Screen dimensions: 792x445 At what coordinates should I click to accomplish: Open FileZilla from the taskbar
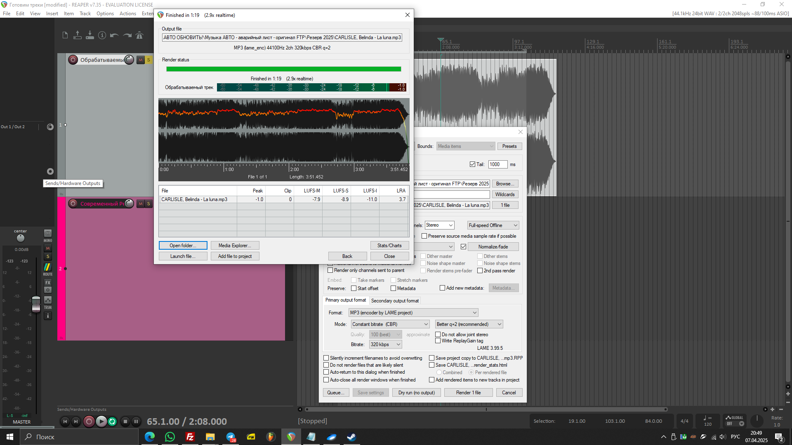click(190, 437)
